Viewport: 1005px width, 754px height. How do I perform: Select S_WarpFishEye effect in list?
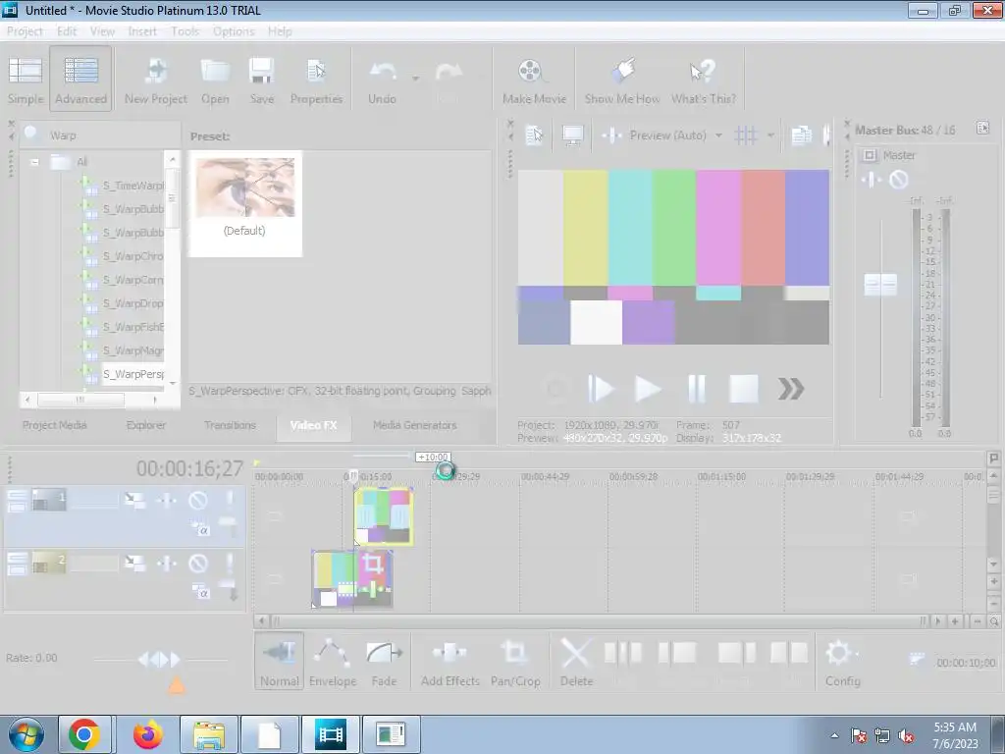click(x=132, y=327)
